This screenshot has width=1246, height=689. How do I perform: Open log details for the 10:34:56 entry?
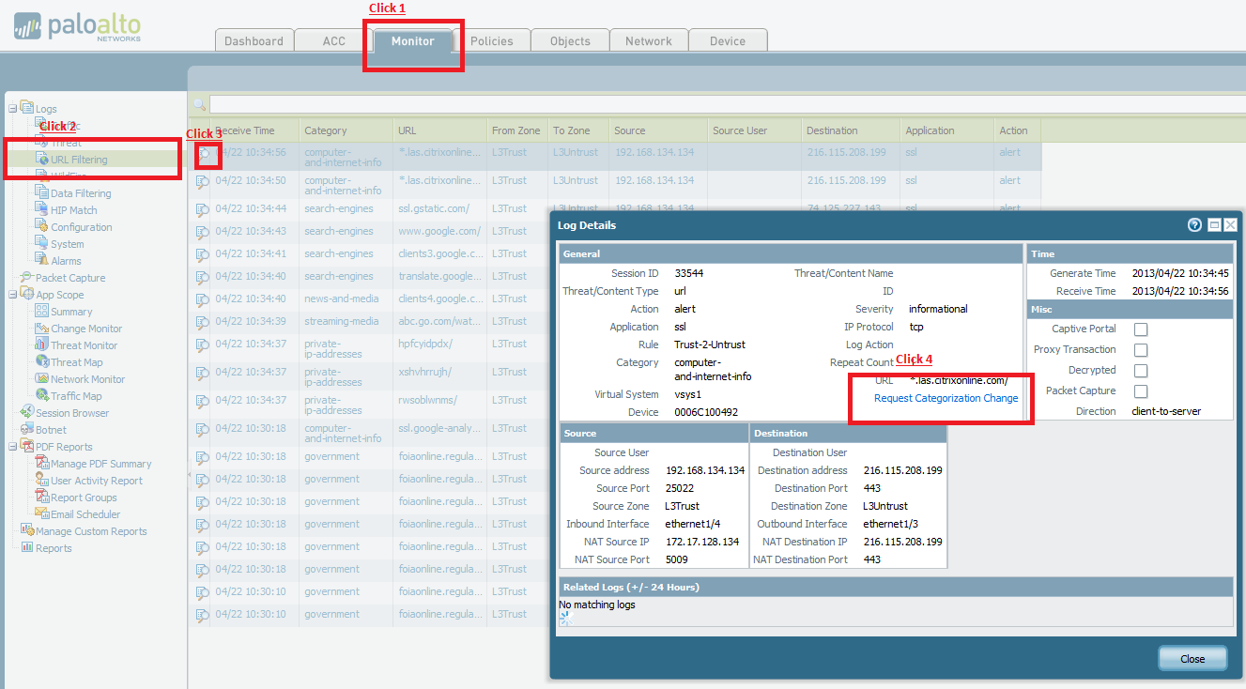point(204,153)
